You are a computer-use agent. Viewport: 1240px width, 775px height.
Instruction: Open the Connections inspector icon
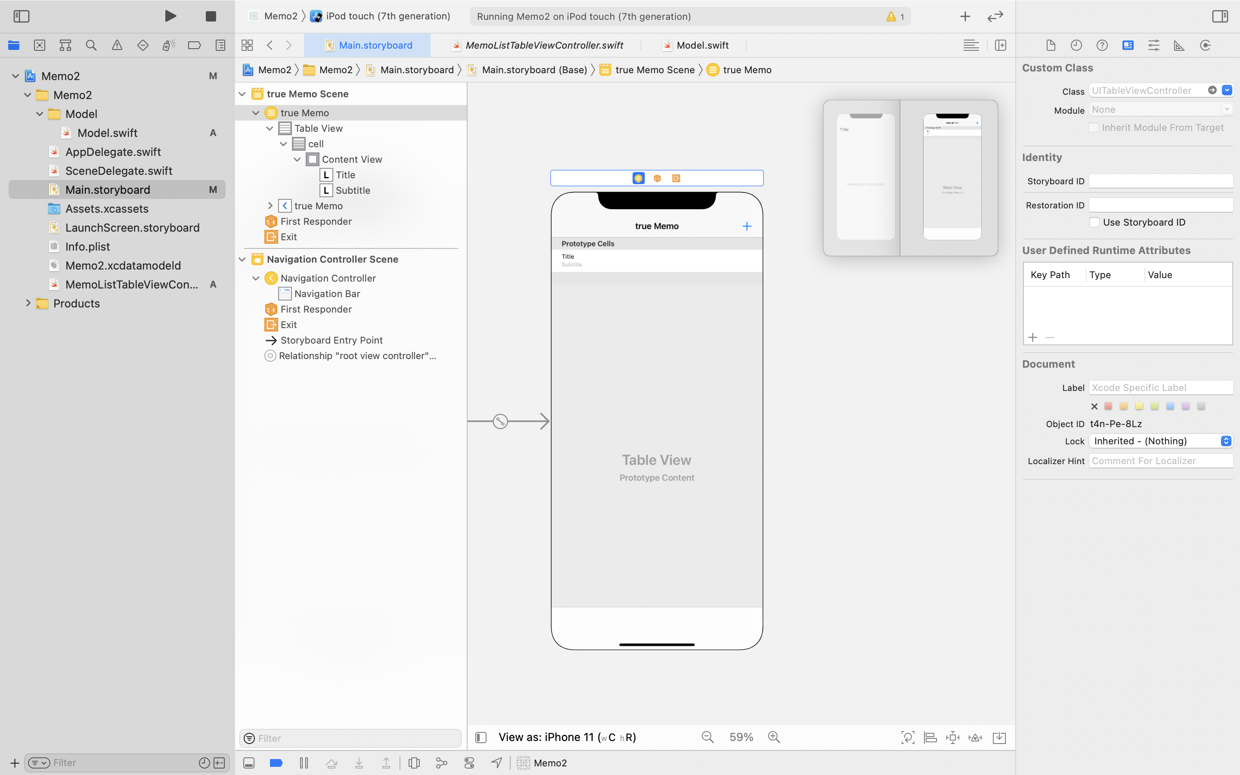point(1205,45)
